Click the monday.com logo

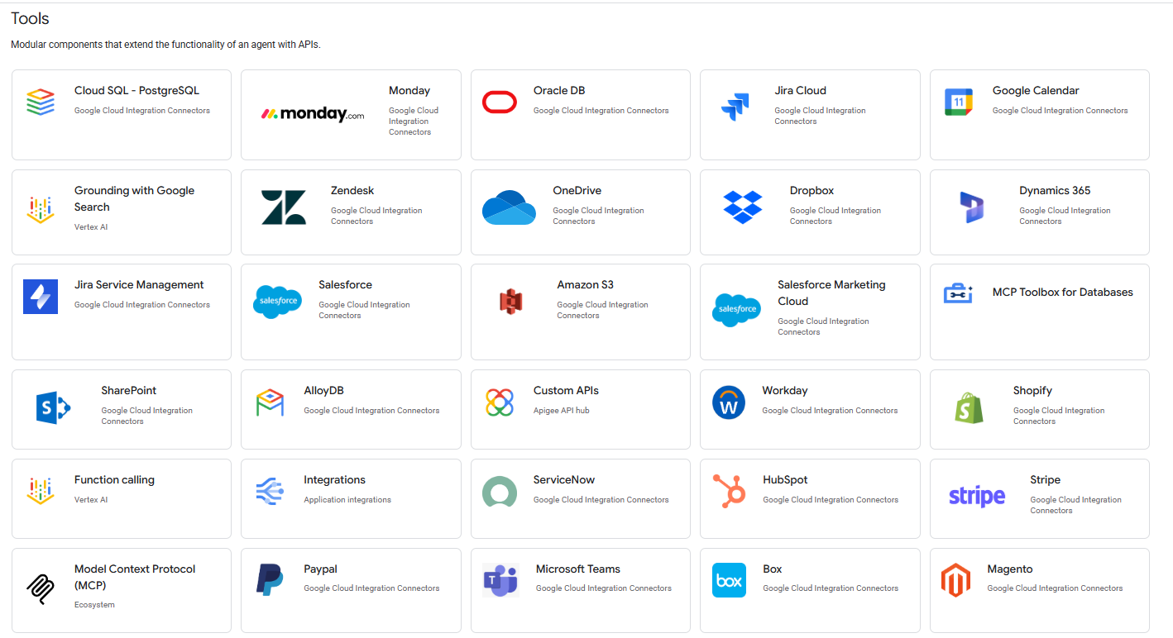pos(313,115)
